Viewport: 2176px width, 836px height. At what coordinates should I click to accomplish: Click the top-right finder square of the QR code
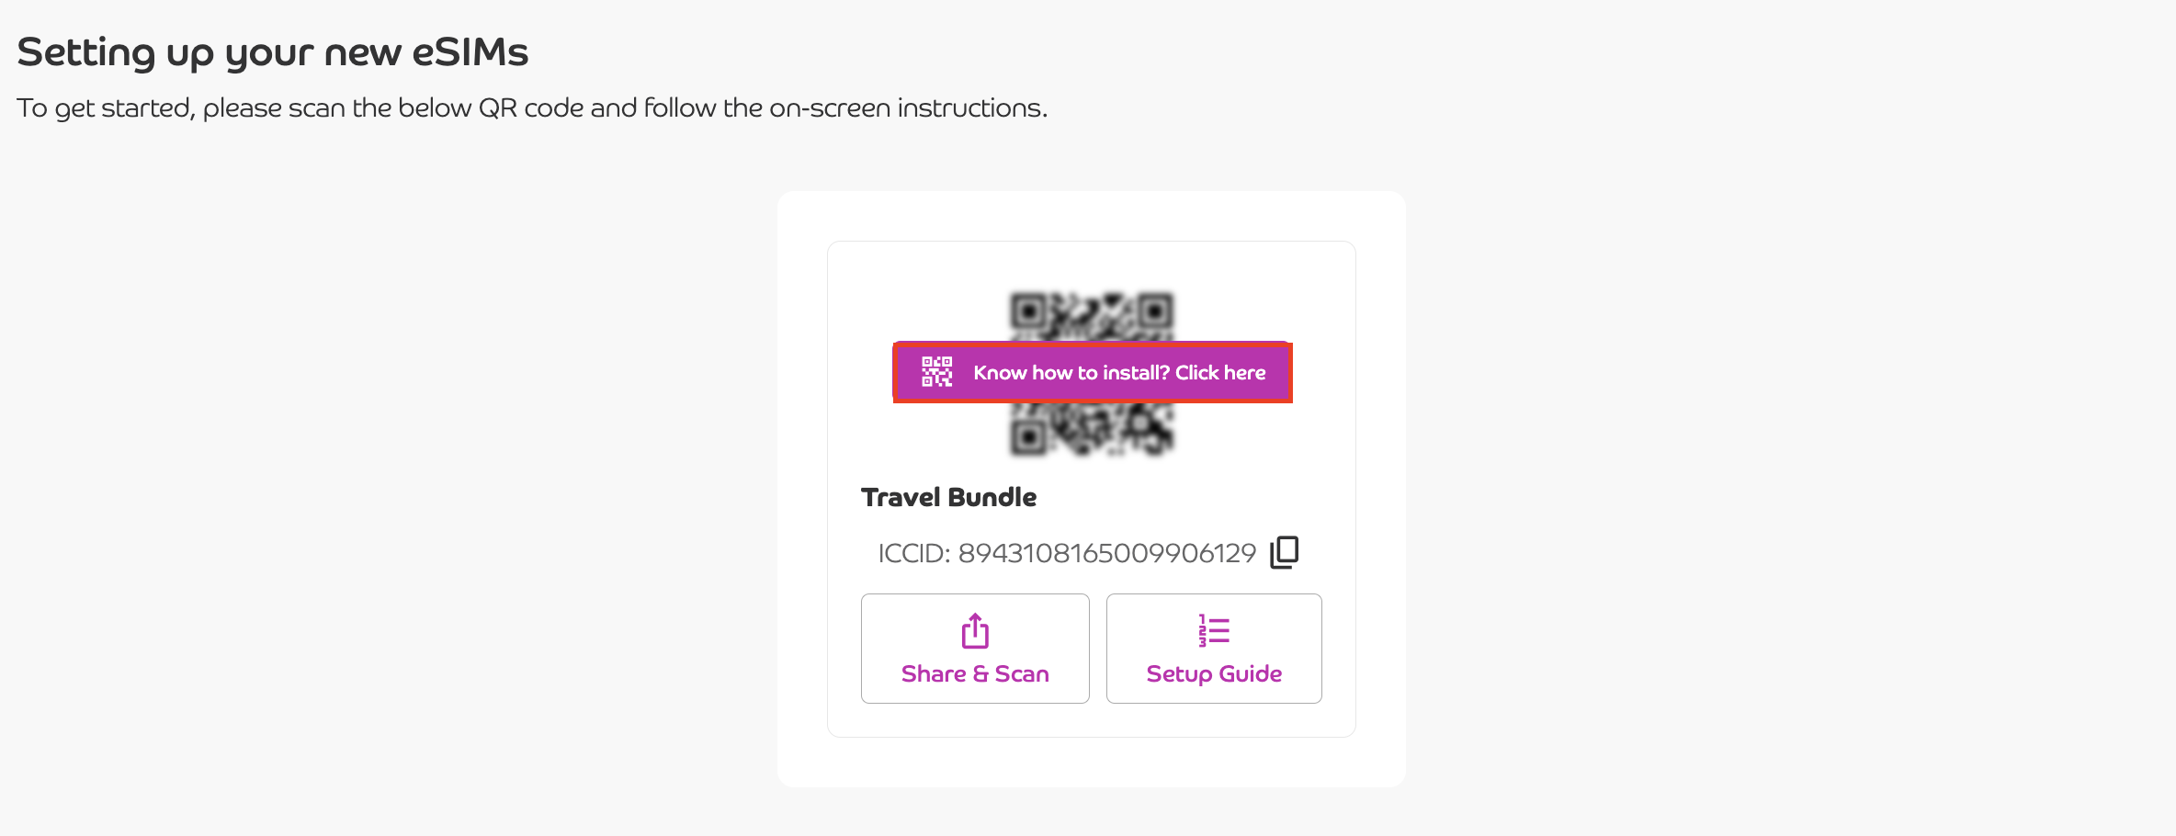coord(1155,312)
